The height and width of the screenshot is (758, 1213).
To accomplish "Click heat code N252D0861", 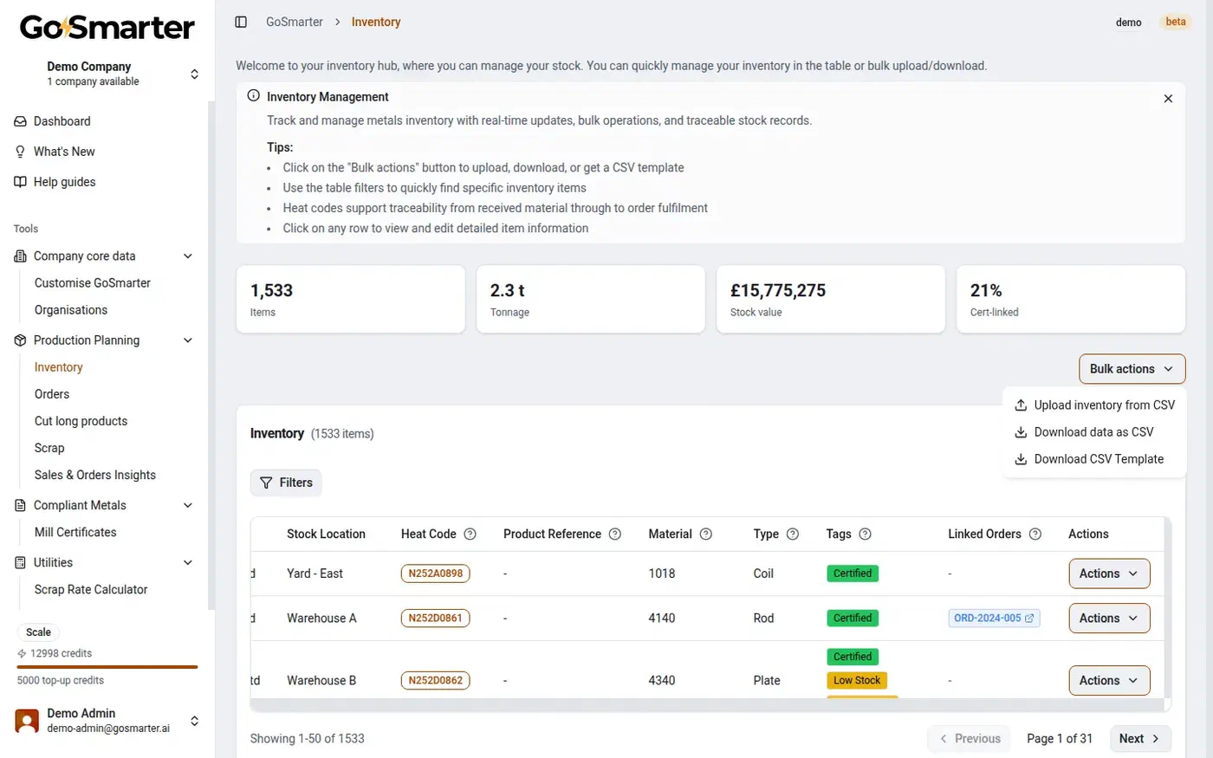I will coord(436,619).
